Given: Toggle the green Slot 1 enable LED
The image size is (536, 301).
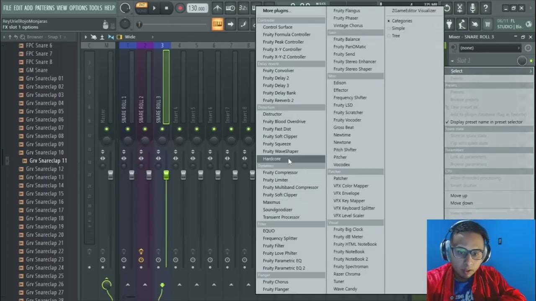Looking at the screenshot, I should [531, 61].
